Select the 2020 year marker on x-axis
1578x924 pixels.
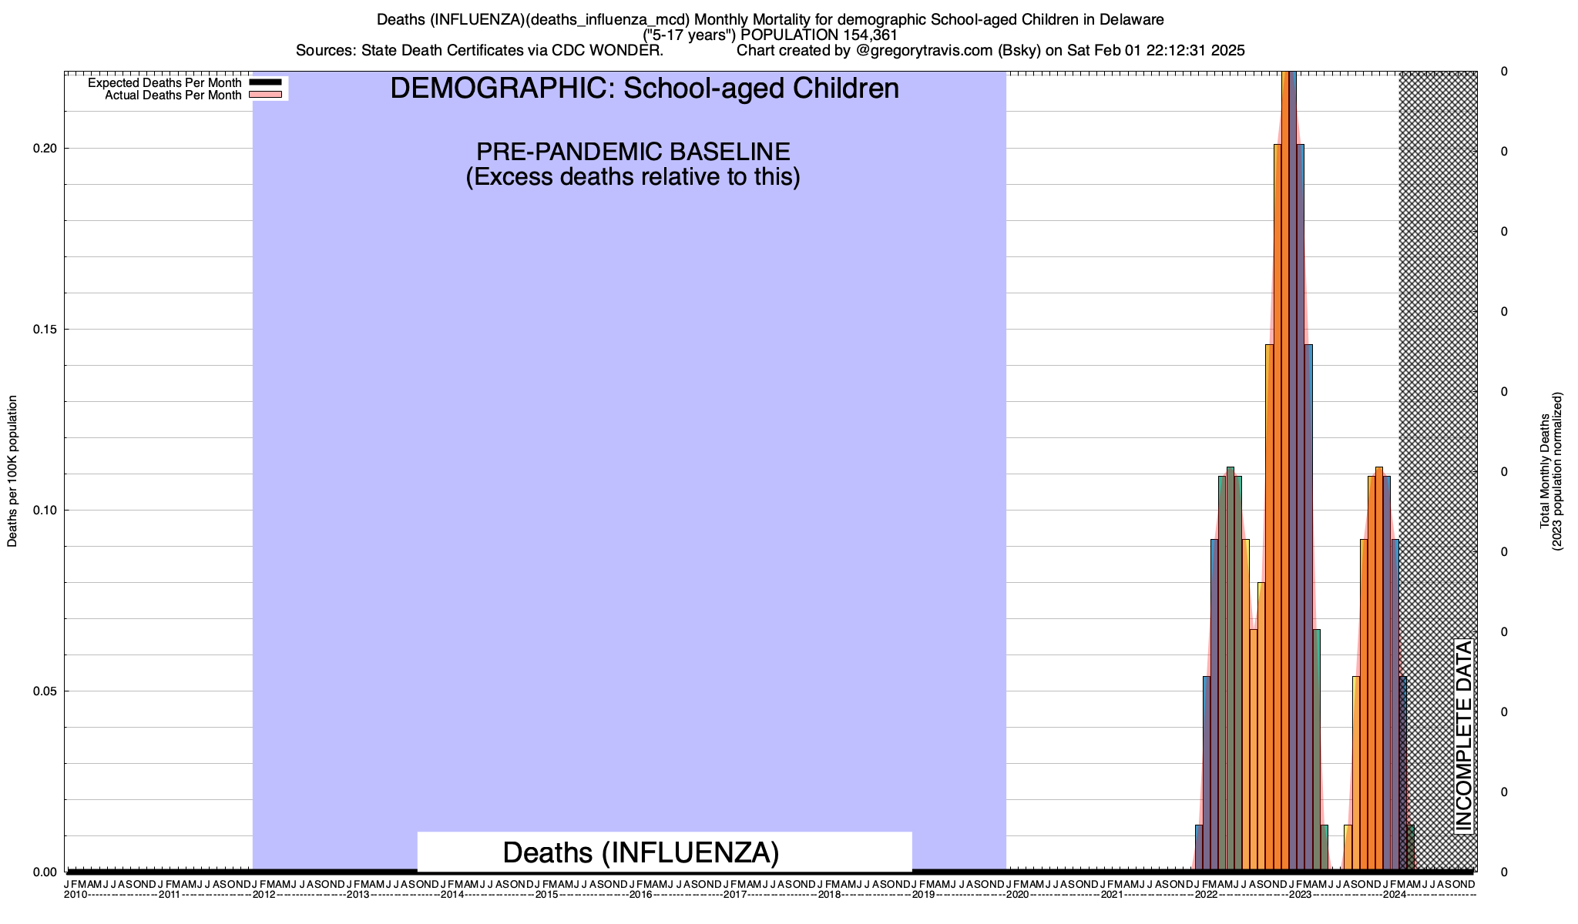coord(1017,895)
